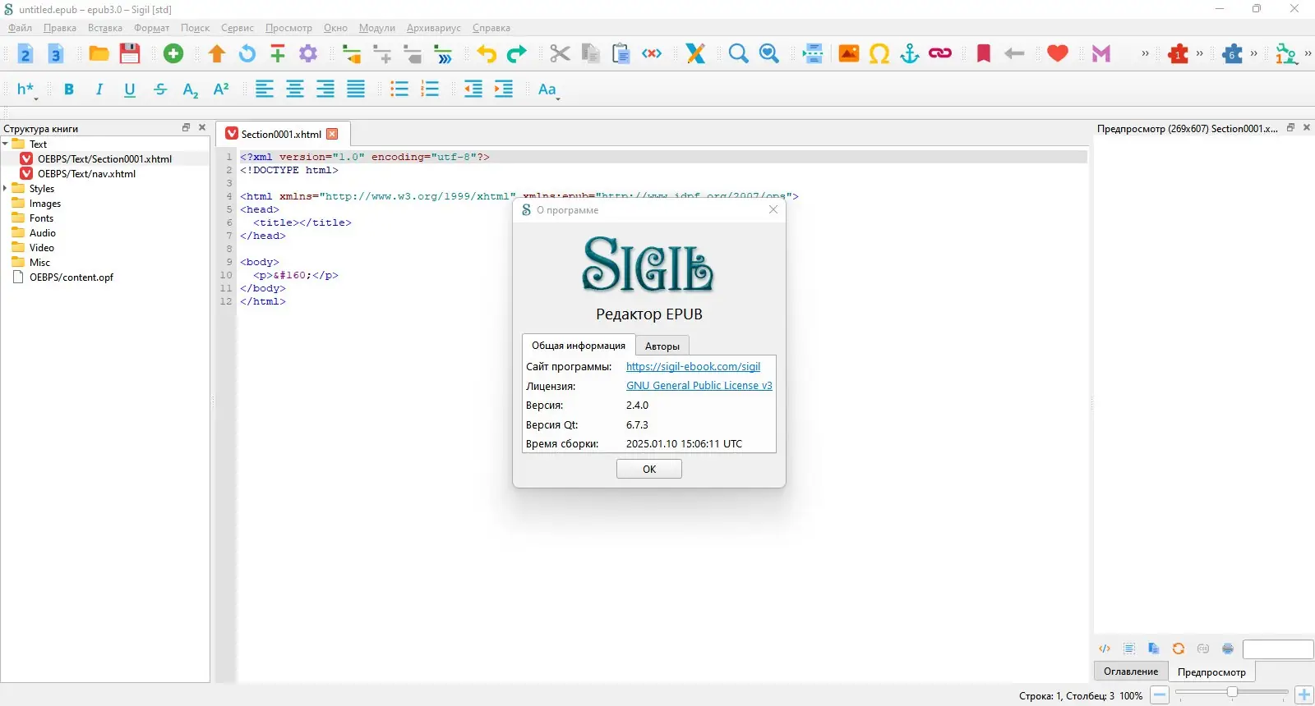Expand the Styles folder tree node
This screenshot has height=706, width=1315.
point(6,188)
